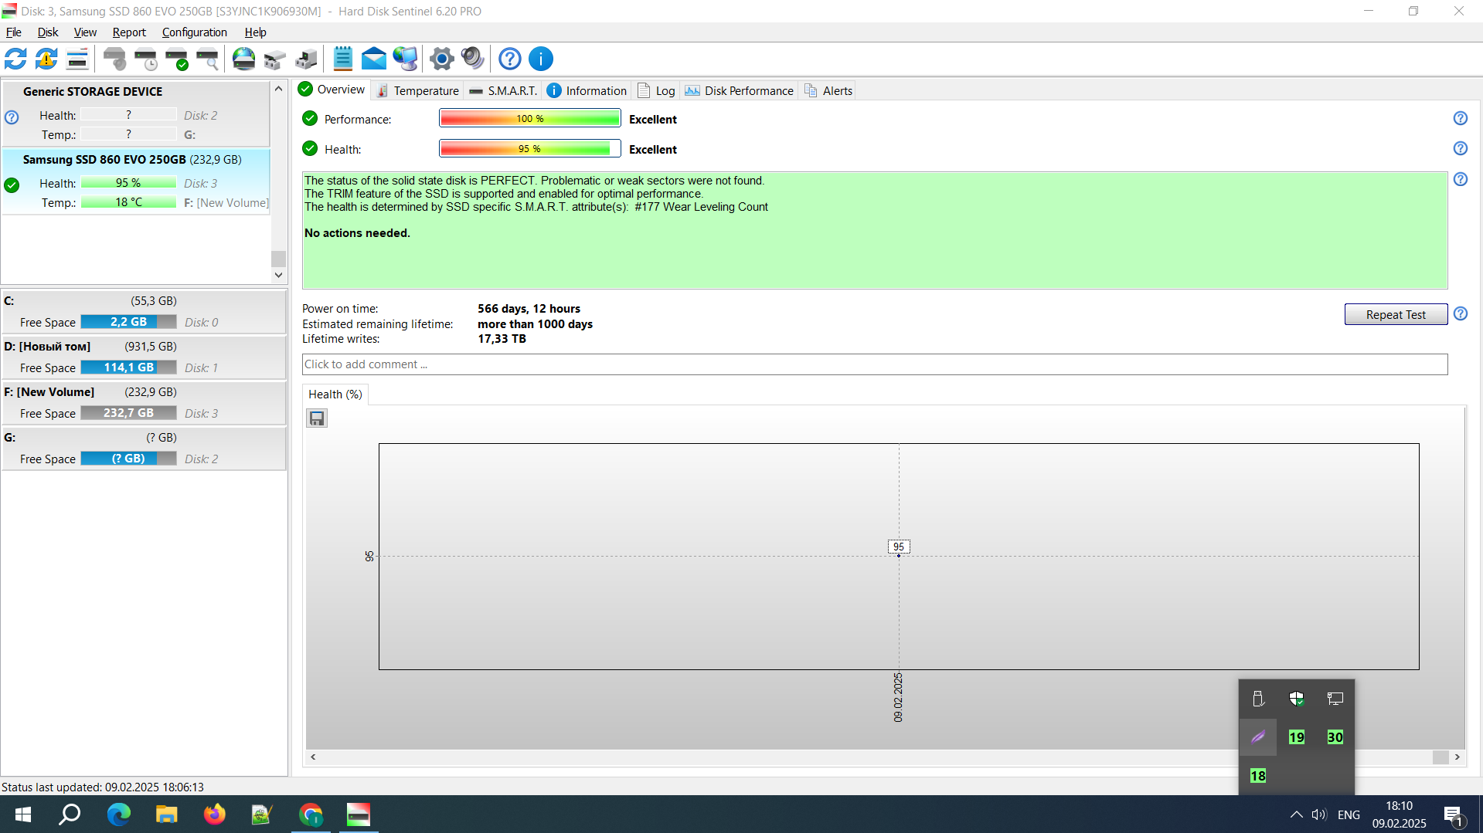
Task: Click the Refresh disk status icon
Action: [15, 59]
